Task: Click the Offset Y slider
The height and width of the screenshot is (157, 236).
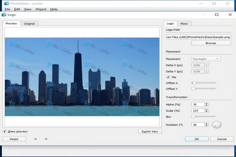Action: pyautogui.click(x=204, y=89)
